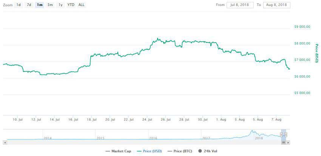
Task: Click the 30. Jul axis label
Action: [203, 120]
